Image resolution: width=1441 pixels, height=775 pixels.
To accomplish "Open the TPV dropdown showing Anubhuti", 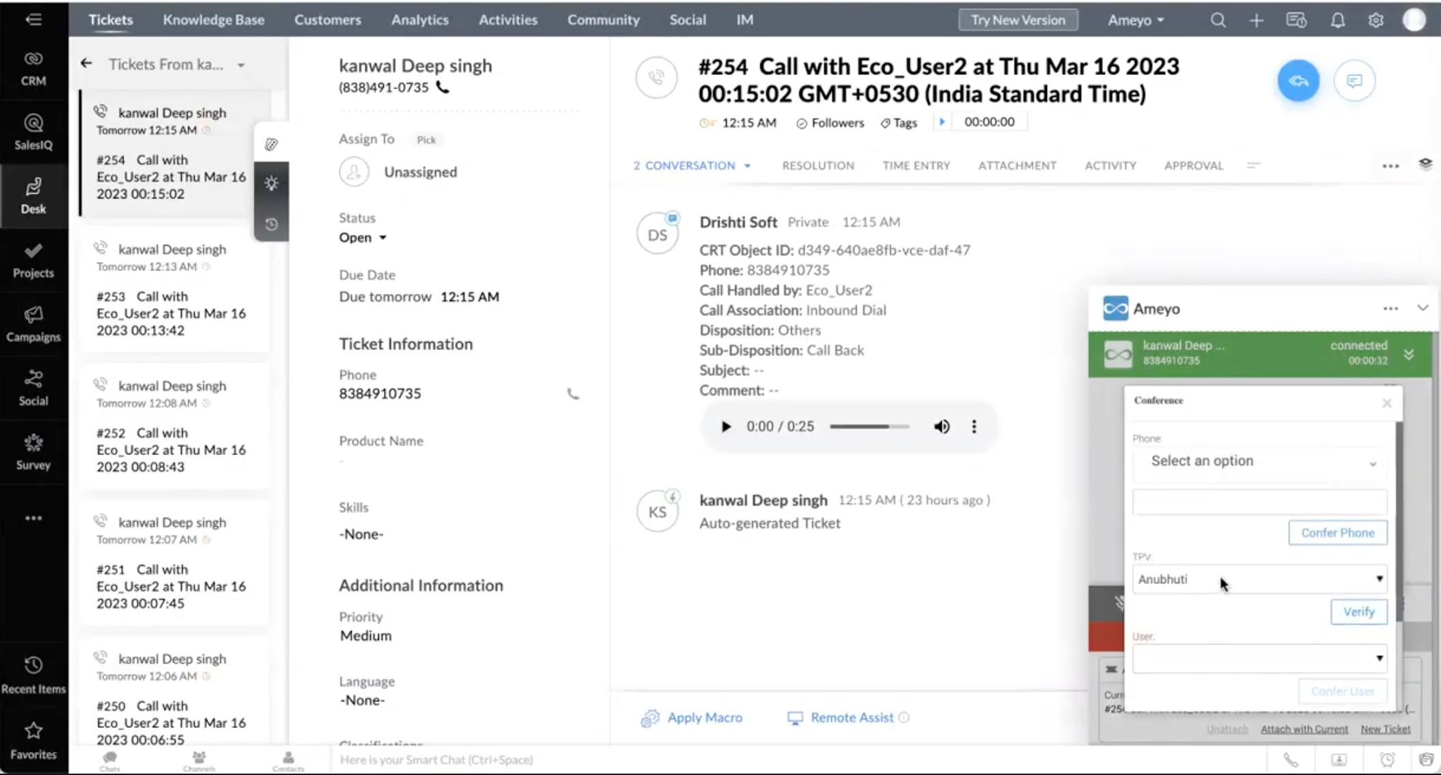I will point(1259,579).
